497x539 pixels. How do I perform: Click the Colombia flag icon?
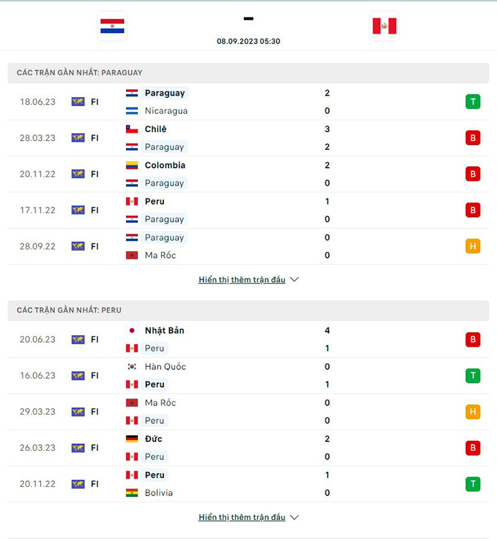[x=131, y=165]
